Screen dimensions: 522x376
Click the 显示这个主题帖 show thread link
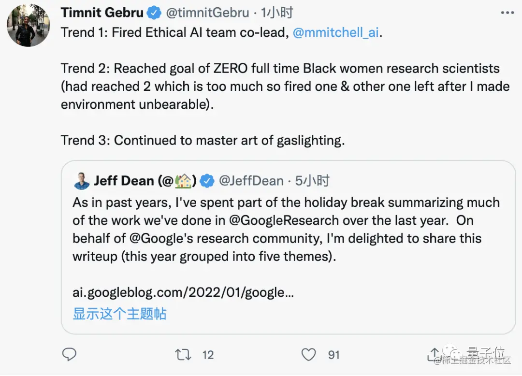pyautogui.click(x=119, y=314)
